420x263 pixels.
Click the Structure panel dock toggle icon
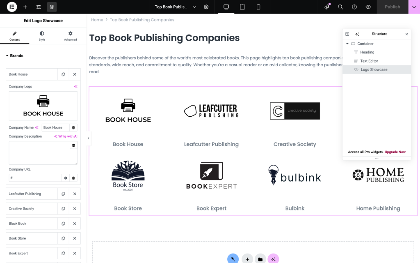click(347, 34)
